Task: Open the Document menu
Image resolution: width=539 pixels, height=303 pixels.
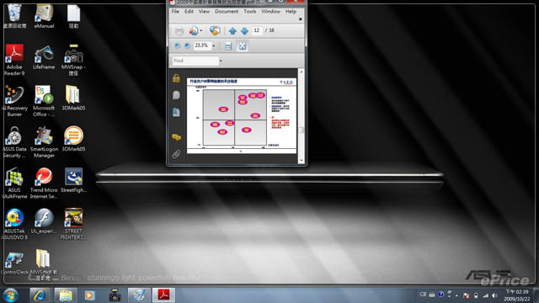Action: [227, 11]
